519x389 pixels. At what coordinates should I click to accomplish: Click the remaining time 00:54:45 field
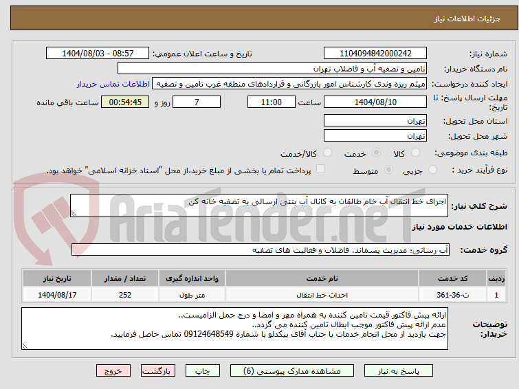point(125,102)
